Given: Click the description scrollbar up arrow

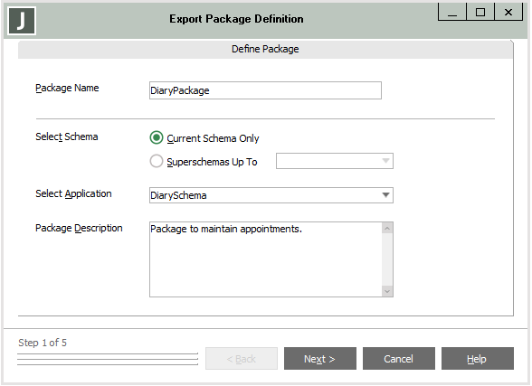Looking at the screenshot, I should pyautogui.click(x=387, y=228).
